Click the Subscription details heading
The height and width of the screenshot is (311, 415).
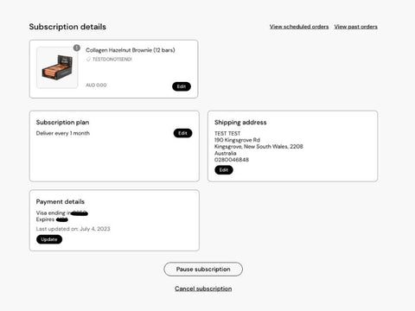coord(67,27)
